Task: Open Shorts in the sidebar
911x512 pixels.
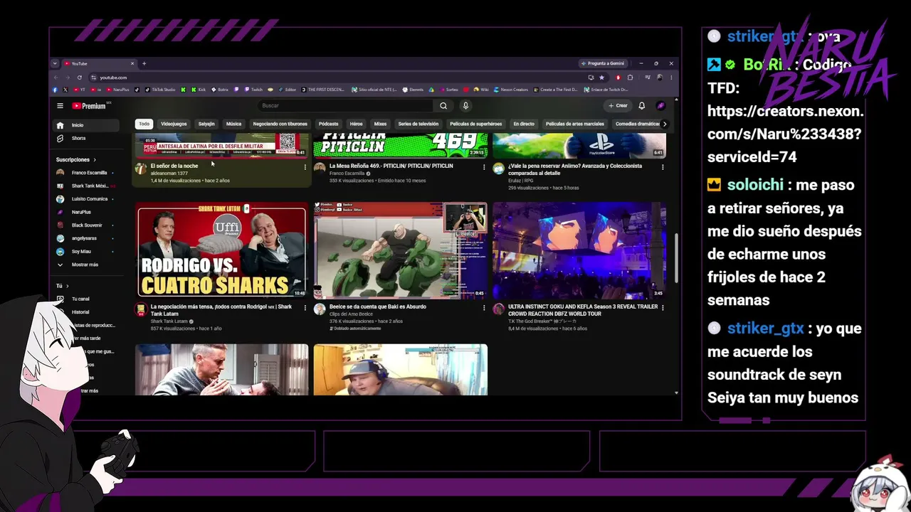Action: 78,138
